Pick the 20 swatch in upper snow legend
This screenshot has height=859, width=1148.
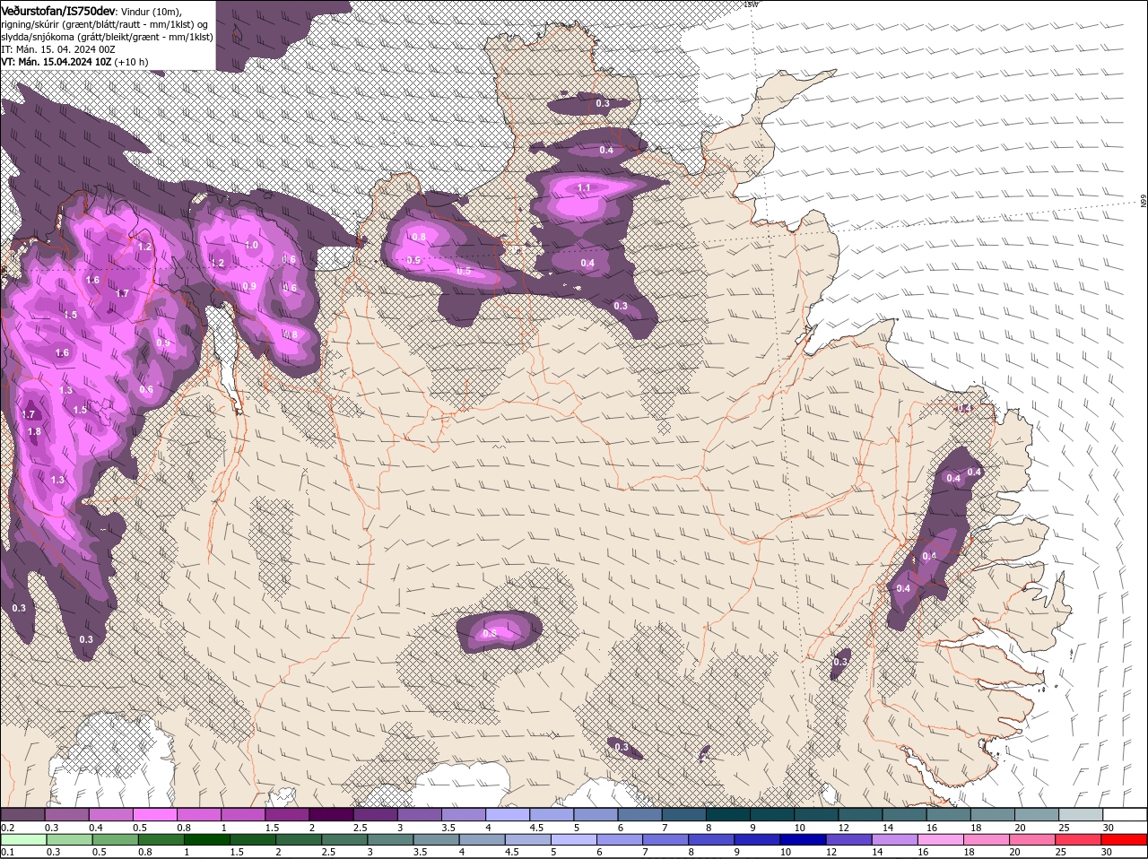1037,814
